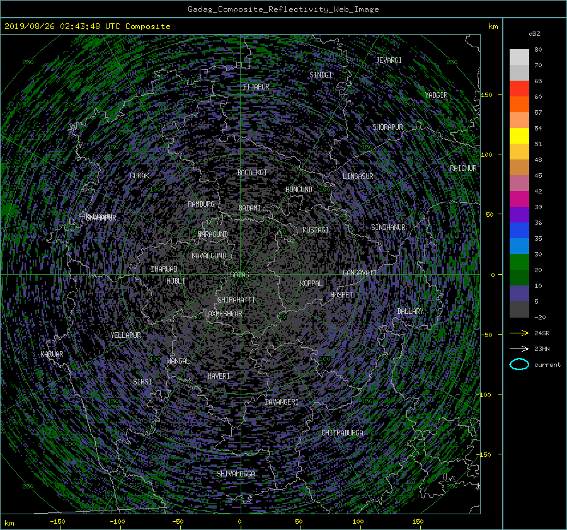Image resolution: width=567 pixels, height=530 pixels.
Task: Click the HAVERI city label
Action: [219, 376]
